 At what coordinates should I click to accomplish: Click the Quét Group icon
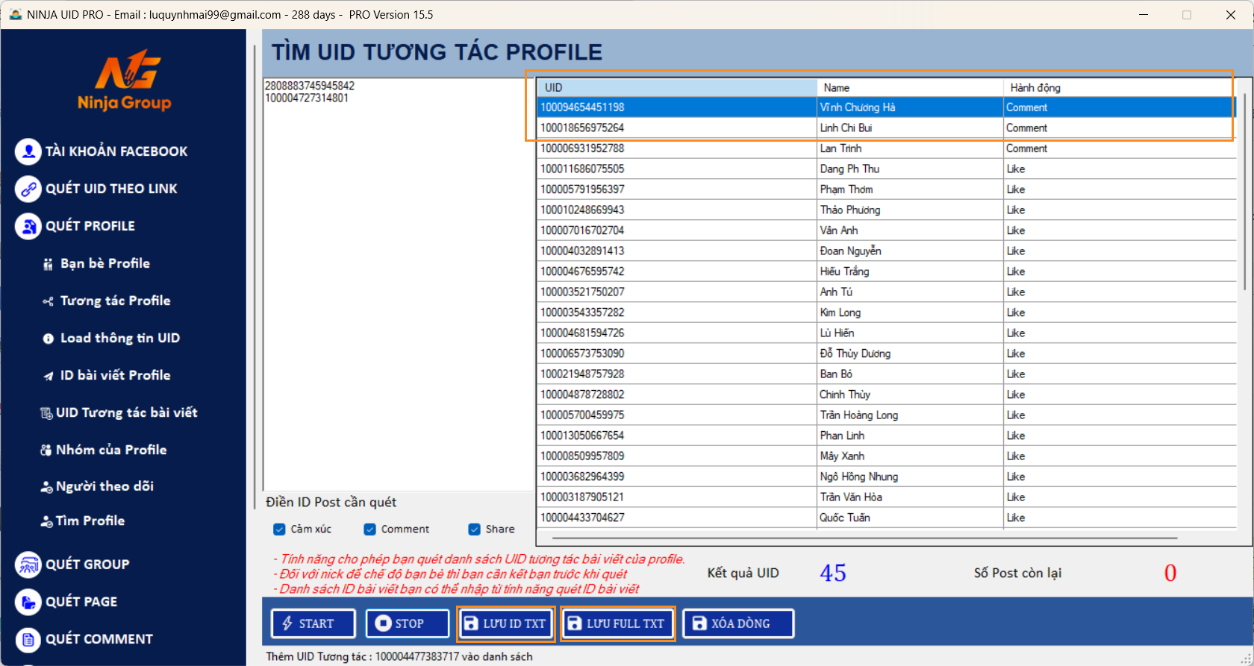click(28, 565)
